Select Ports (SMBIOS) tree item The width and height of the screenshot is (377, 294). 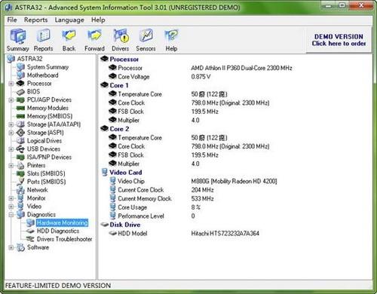pyautogui.click(x=46, y=182)
